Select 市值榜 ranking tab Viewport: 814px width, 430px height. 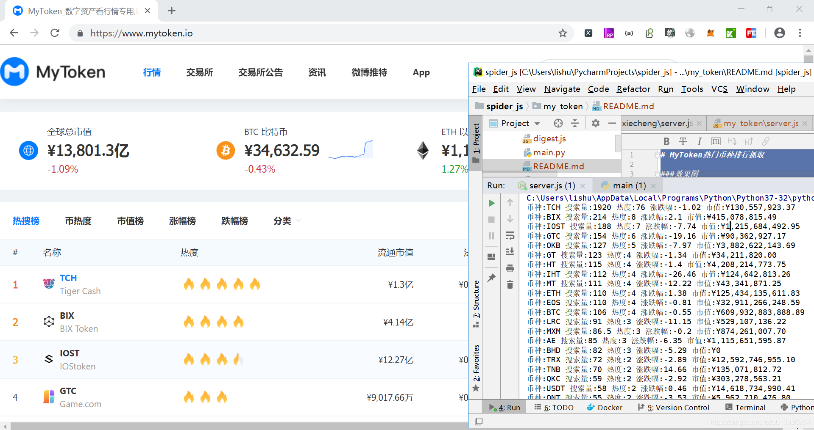(x=130, y=221)
